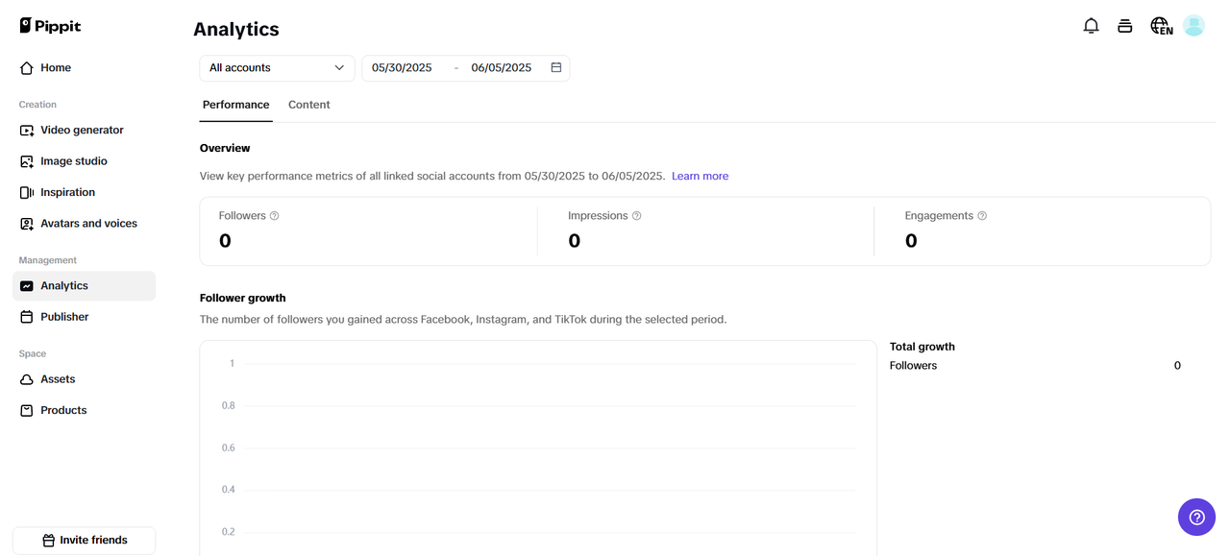The width and height of the screenshot is (1230, 556).
Task: Open the calendar date picker icon
Action: (556, 68)
